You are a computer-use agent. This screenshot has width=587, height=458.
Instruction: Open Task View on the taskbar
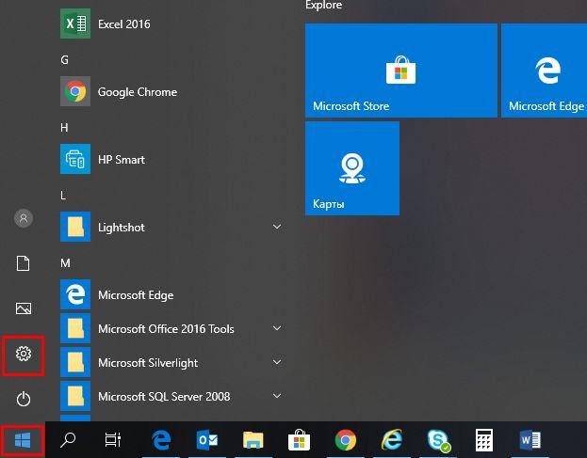[113, 440]
